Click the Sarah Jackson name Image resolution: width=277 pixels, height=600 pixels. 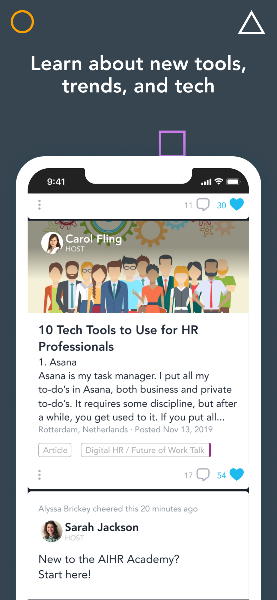click(x=102, y=527)
